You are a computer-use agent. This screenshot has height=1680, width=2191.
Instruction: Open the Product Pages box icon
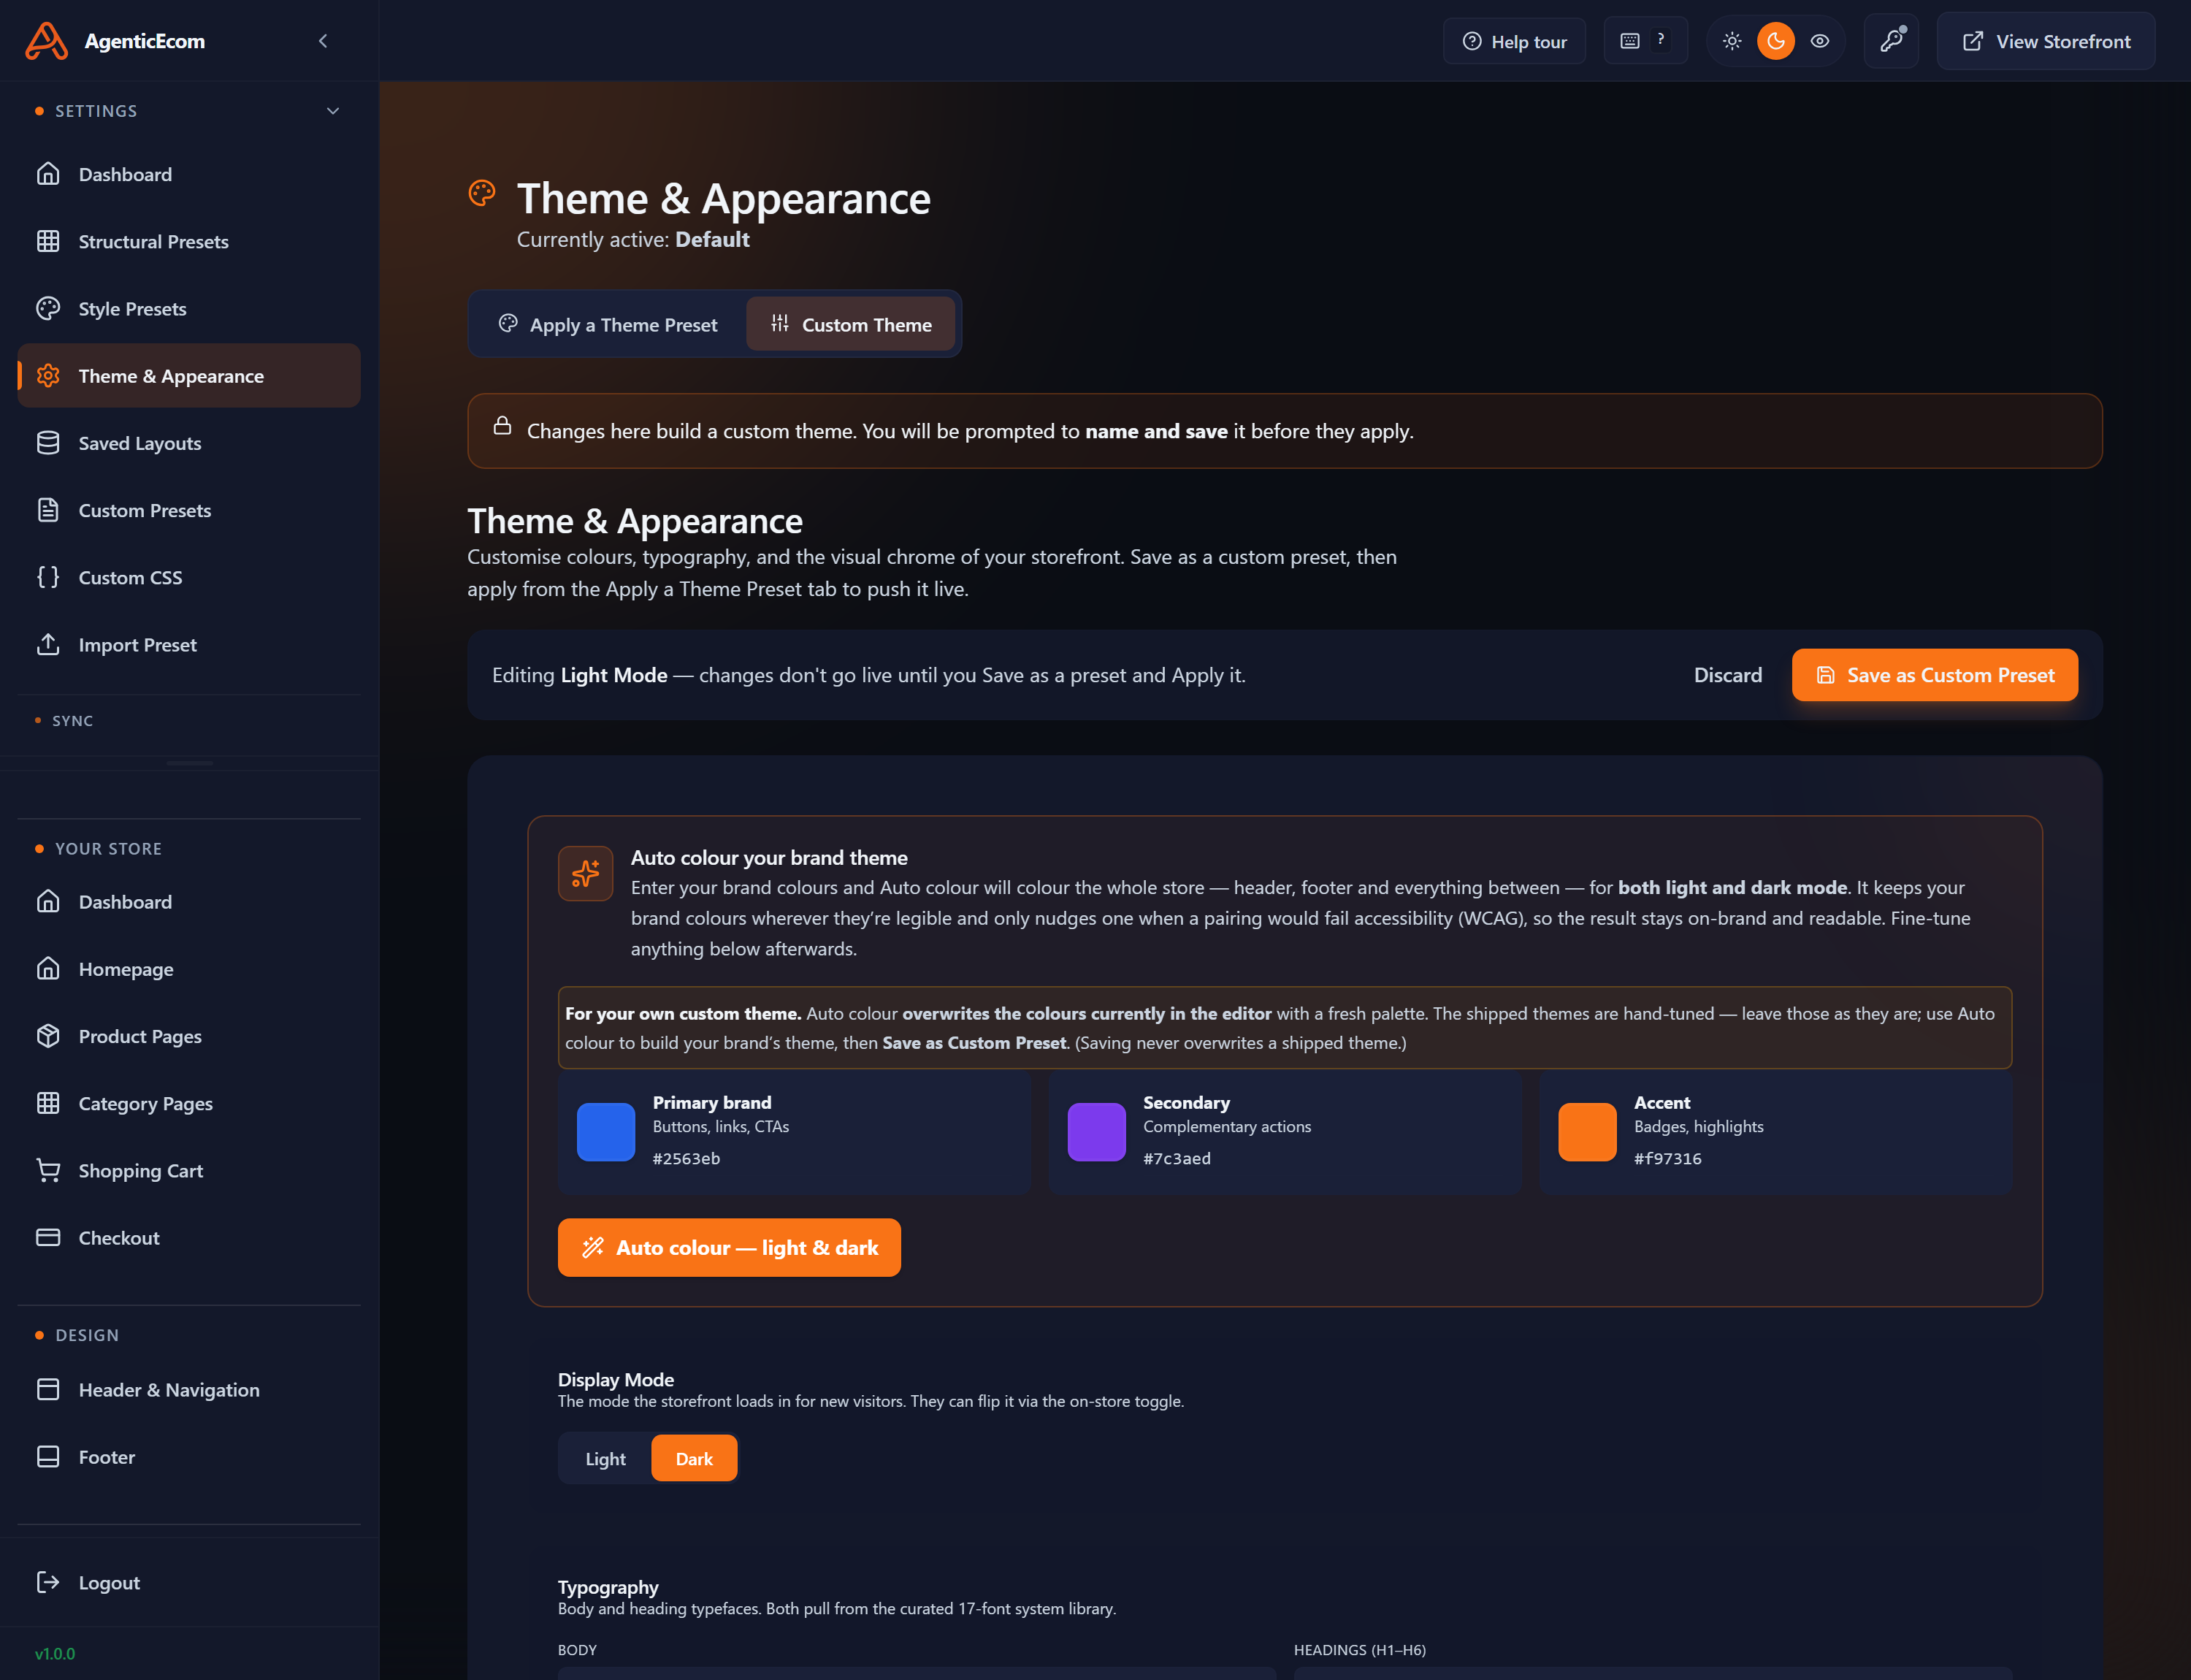[48, 1036]
